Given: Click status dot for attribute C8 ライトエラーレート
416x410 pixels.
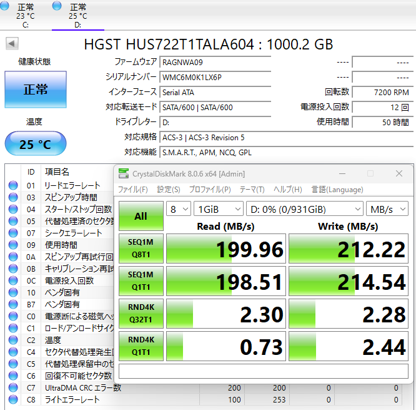Looking at the screenshot, I should [x=13, y=399].
